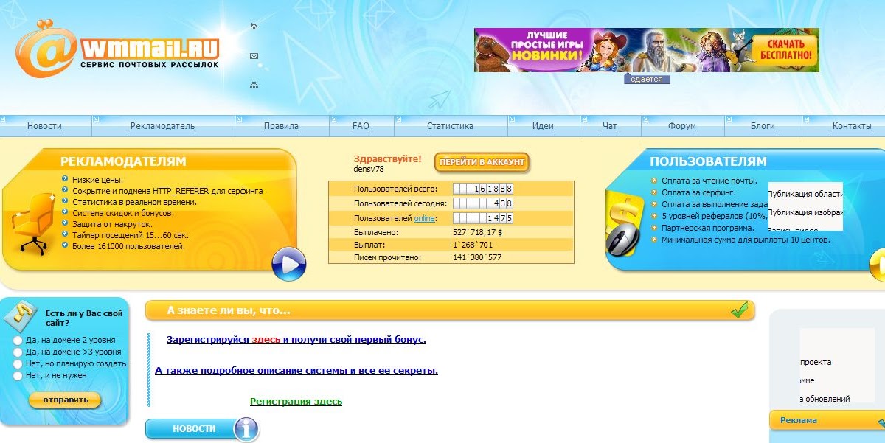Submit poll with отправить button
Viewport: 885px width, 443px height.
[x=65, y=400]
